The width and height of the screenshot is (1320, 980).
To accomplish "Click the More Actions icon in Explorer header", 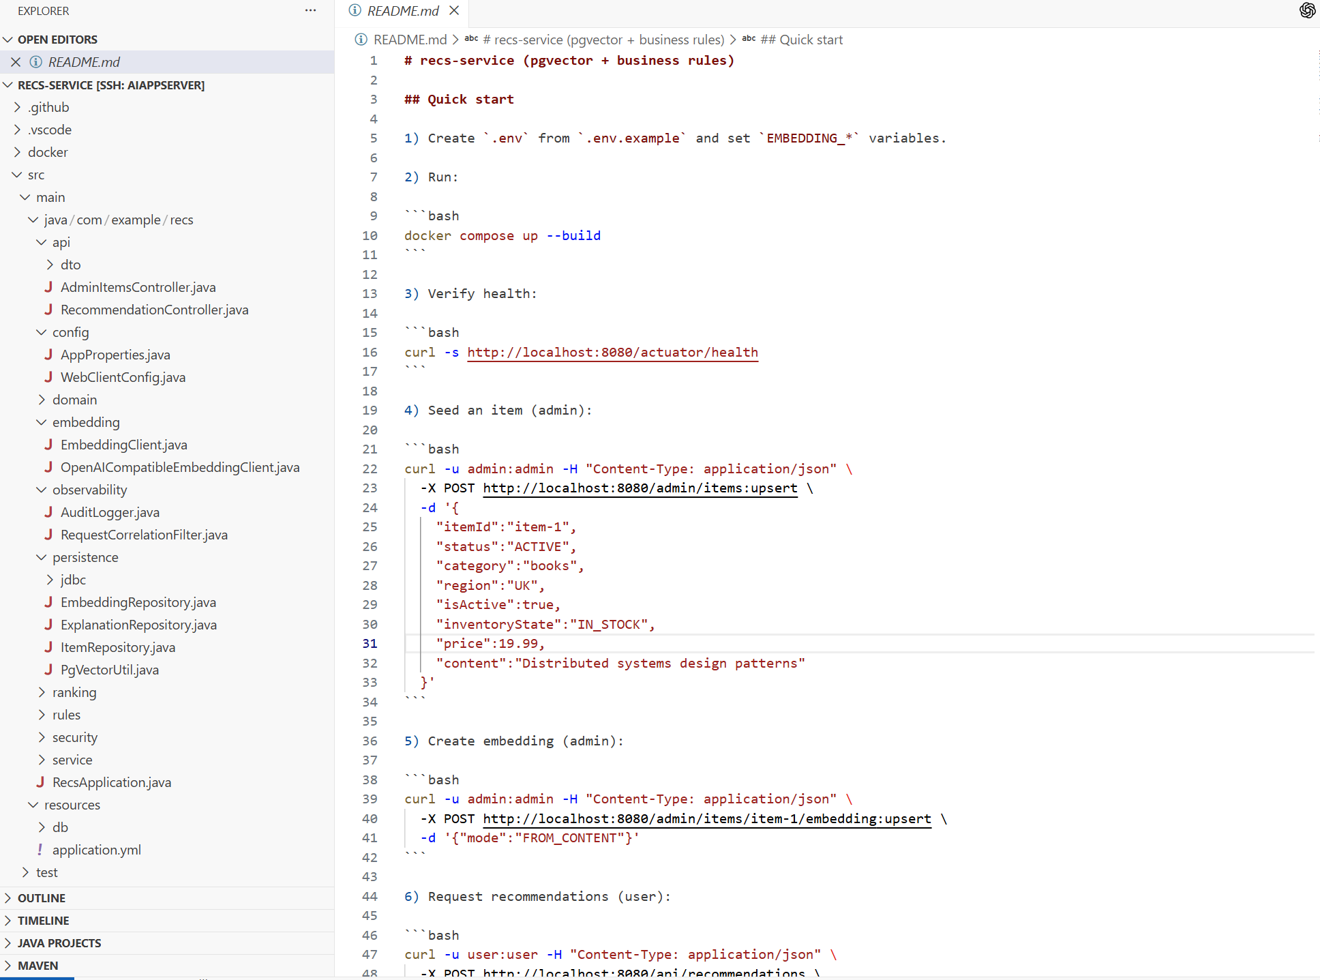I will click(311, 10).
